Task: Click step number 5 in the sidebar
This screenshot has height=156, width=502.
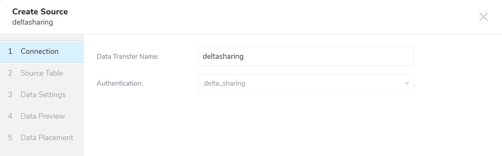Action: coord(10,138)
